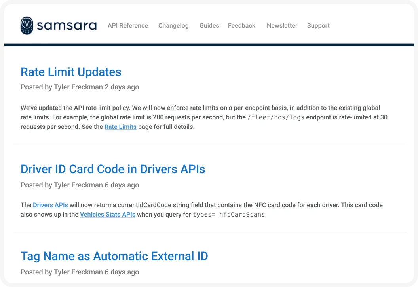Follow the Vehicles Stats APIs link
Screen dimensions: 418x287
click(x=108, y=215)
